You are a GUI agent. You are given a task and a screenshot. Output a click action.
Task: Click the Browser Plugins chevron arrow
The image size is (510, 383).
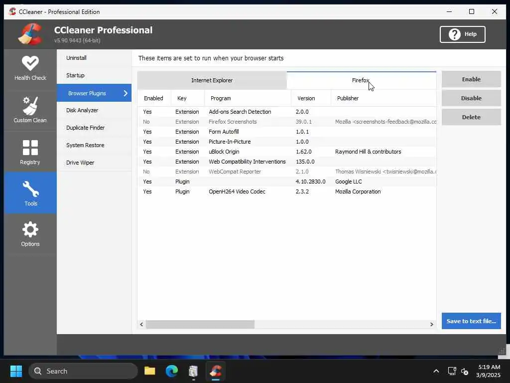click(126, 93)
